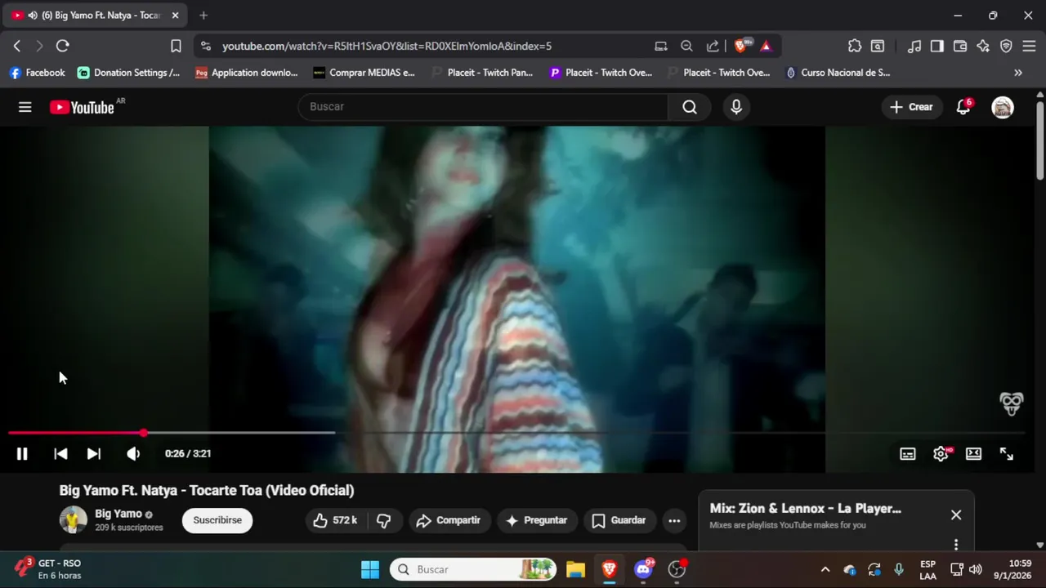Toggle the browser sidebar panel

(937, 47)
